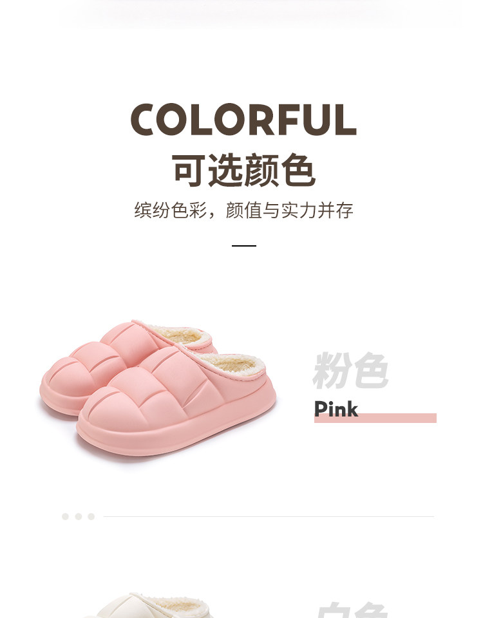Click the Pink color name text
483x618 pixels.
[x=336, y=409]
